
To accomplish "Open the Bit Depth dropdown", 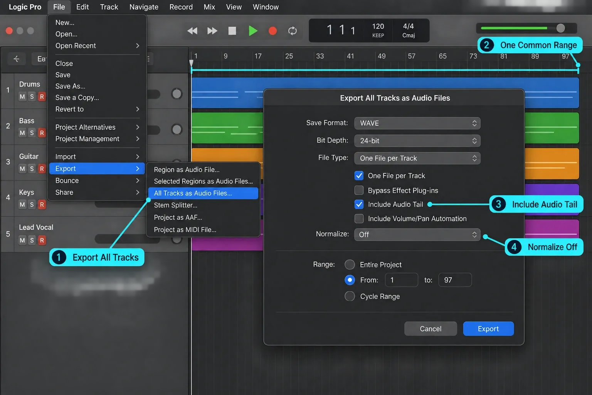I will (x=417, y=141).
